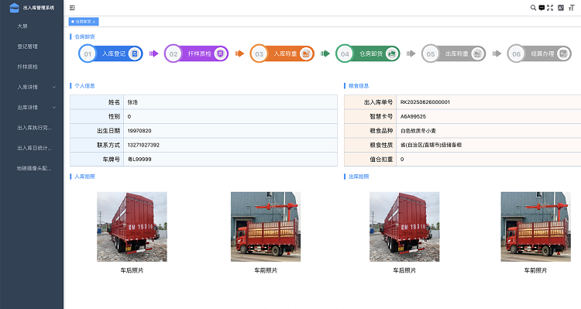Click the 结算办理 step icon

click(x=563, y=53)
